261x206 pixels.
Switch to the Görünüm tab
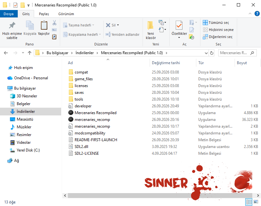click(66, 14)
